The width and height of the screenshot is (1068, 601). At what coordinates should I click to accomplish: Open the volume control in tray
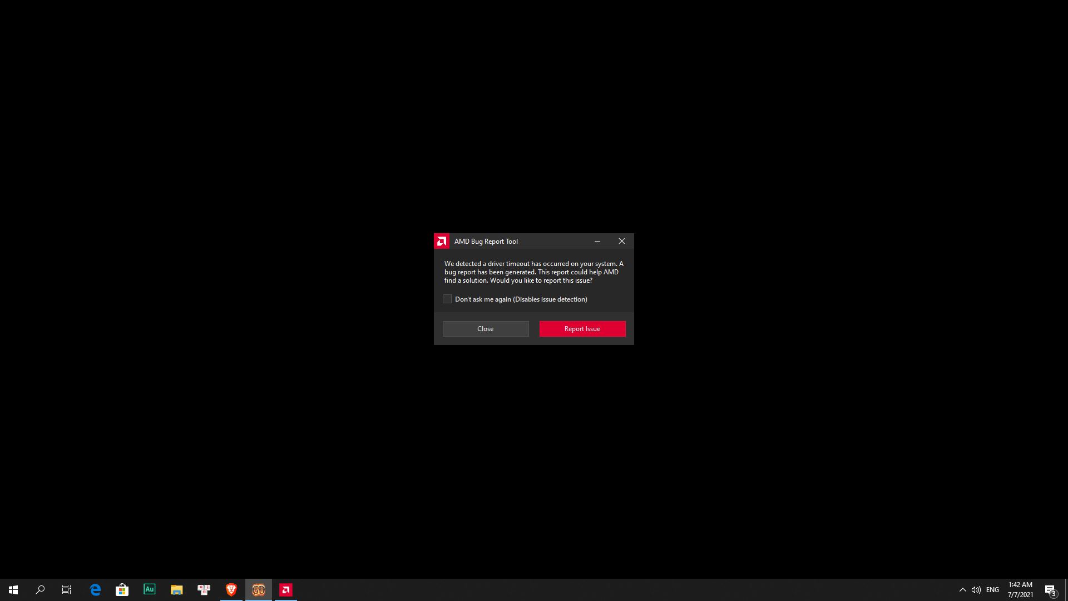[x=976, y=590]
